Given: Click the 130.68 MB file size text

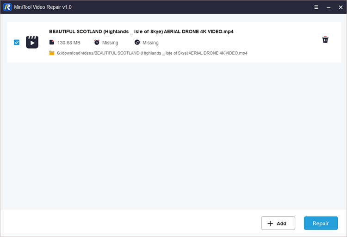Looking at the screenshot, I should (x=68, y=43).
